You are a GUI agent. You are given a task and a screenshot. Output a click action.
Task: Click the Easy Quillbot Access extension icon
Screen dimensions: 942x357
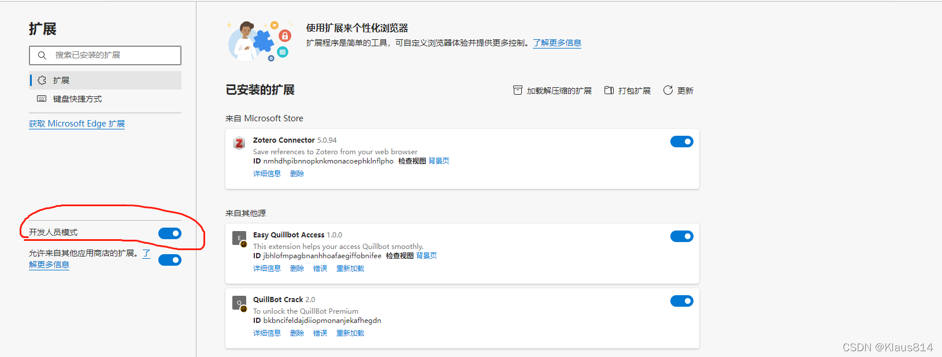239,239
